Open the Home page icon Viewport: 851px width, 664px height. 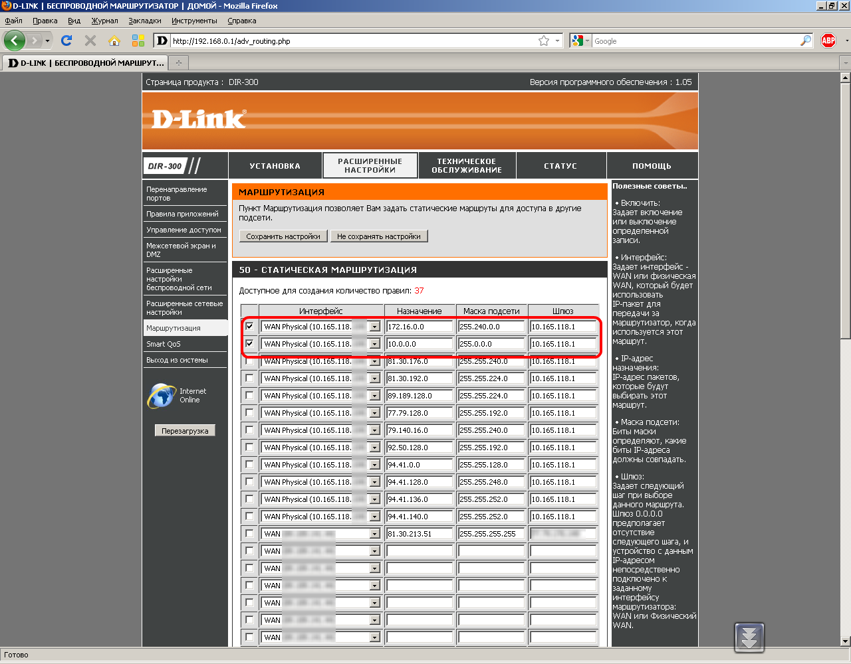click(x=114, y=41)
